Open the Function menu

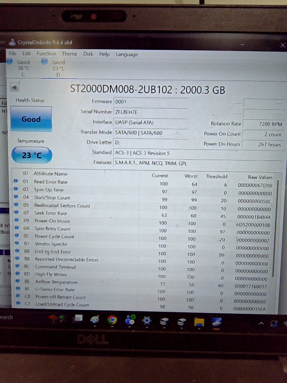click(x=46, y=53)
